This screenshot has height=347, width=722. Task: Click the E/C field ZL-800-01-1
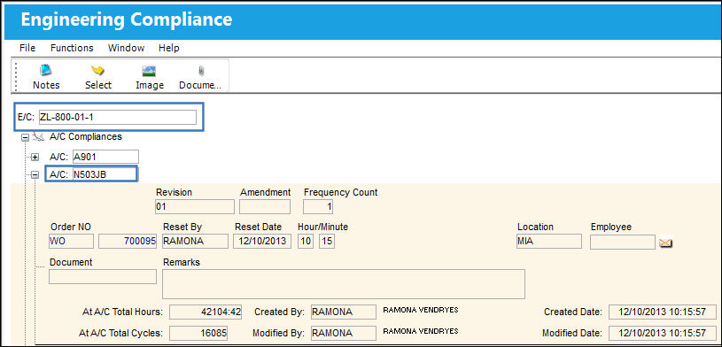(118, 118)
